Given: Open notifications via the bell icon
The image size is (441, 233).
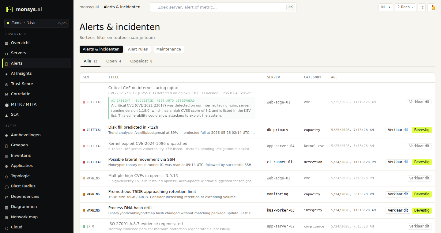Looking at the screenshot, I should (432, 7).
